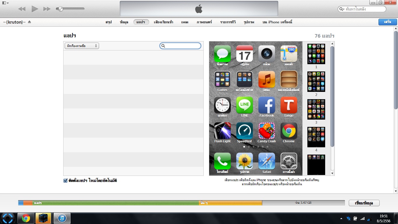Click the LINE app icon
The image size is (398, 224).
(244, 105)
